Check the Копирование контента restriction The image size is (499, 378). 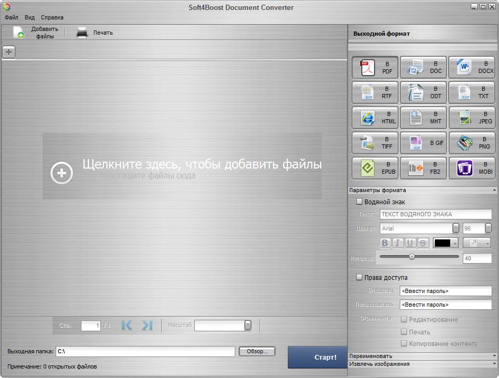click(x=404, y=344)
